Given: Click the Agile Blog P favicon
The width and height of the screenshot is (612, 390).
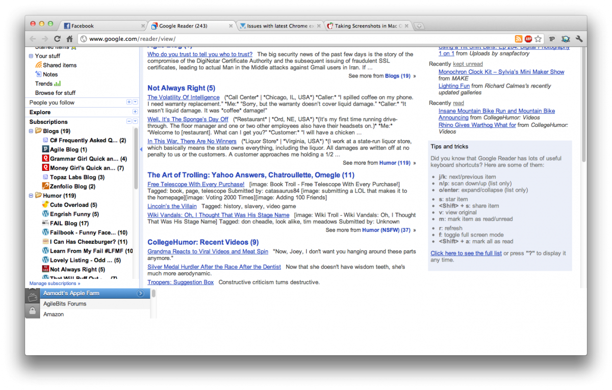Looking at the screenshot, I should coord(45,149).
